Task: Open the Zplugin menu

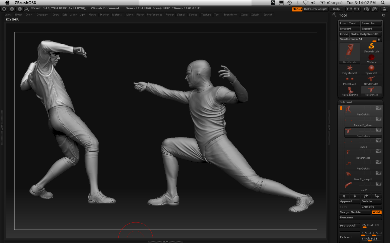Action: (255, 15)
